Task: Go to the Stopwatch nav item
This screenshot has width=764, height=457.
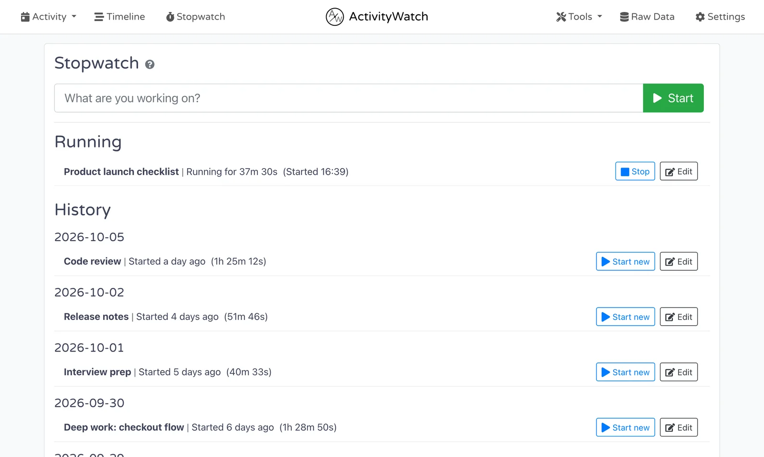Action: point(195,17)
